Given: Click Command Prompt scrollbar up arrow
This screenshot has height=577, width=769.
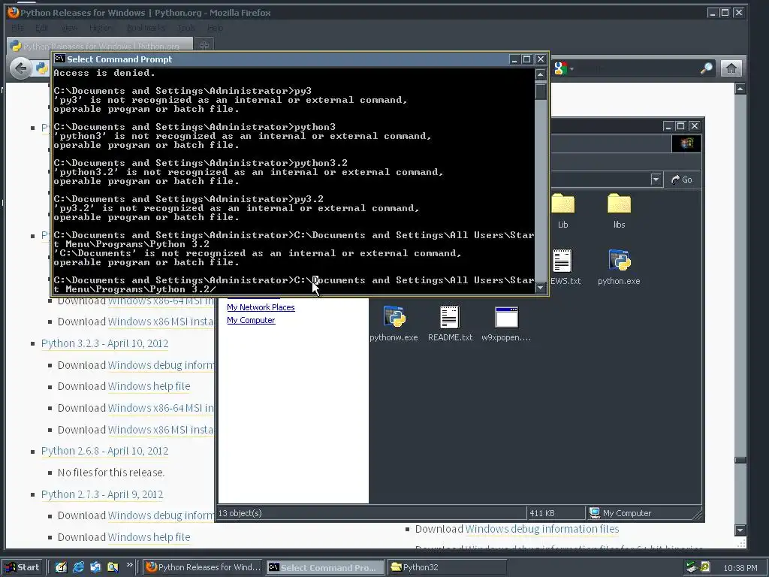Looking at the screenshot, I should pos(541,74).
